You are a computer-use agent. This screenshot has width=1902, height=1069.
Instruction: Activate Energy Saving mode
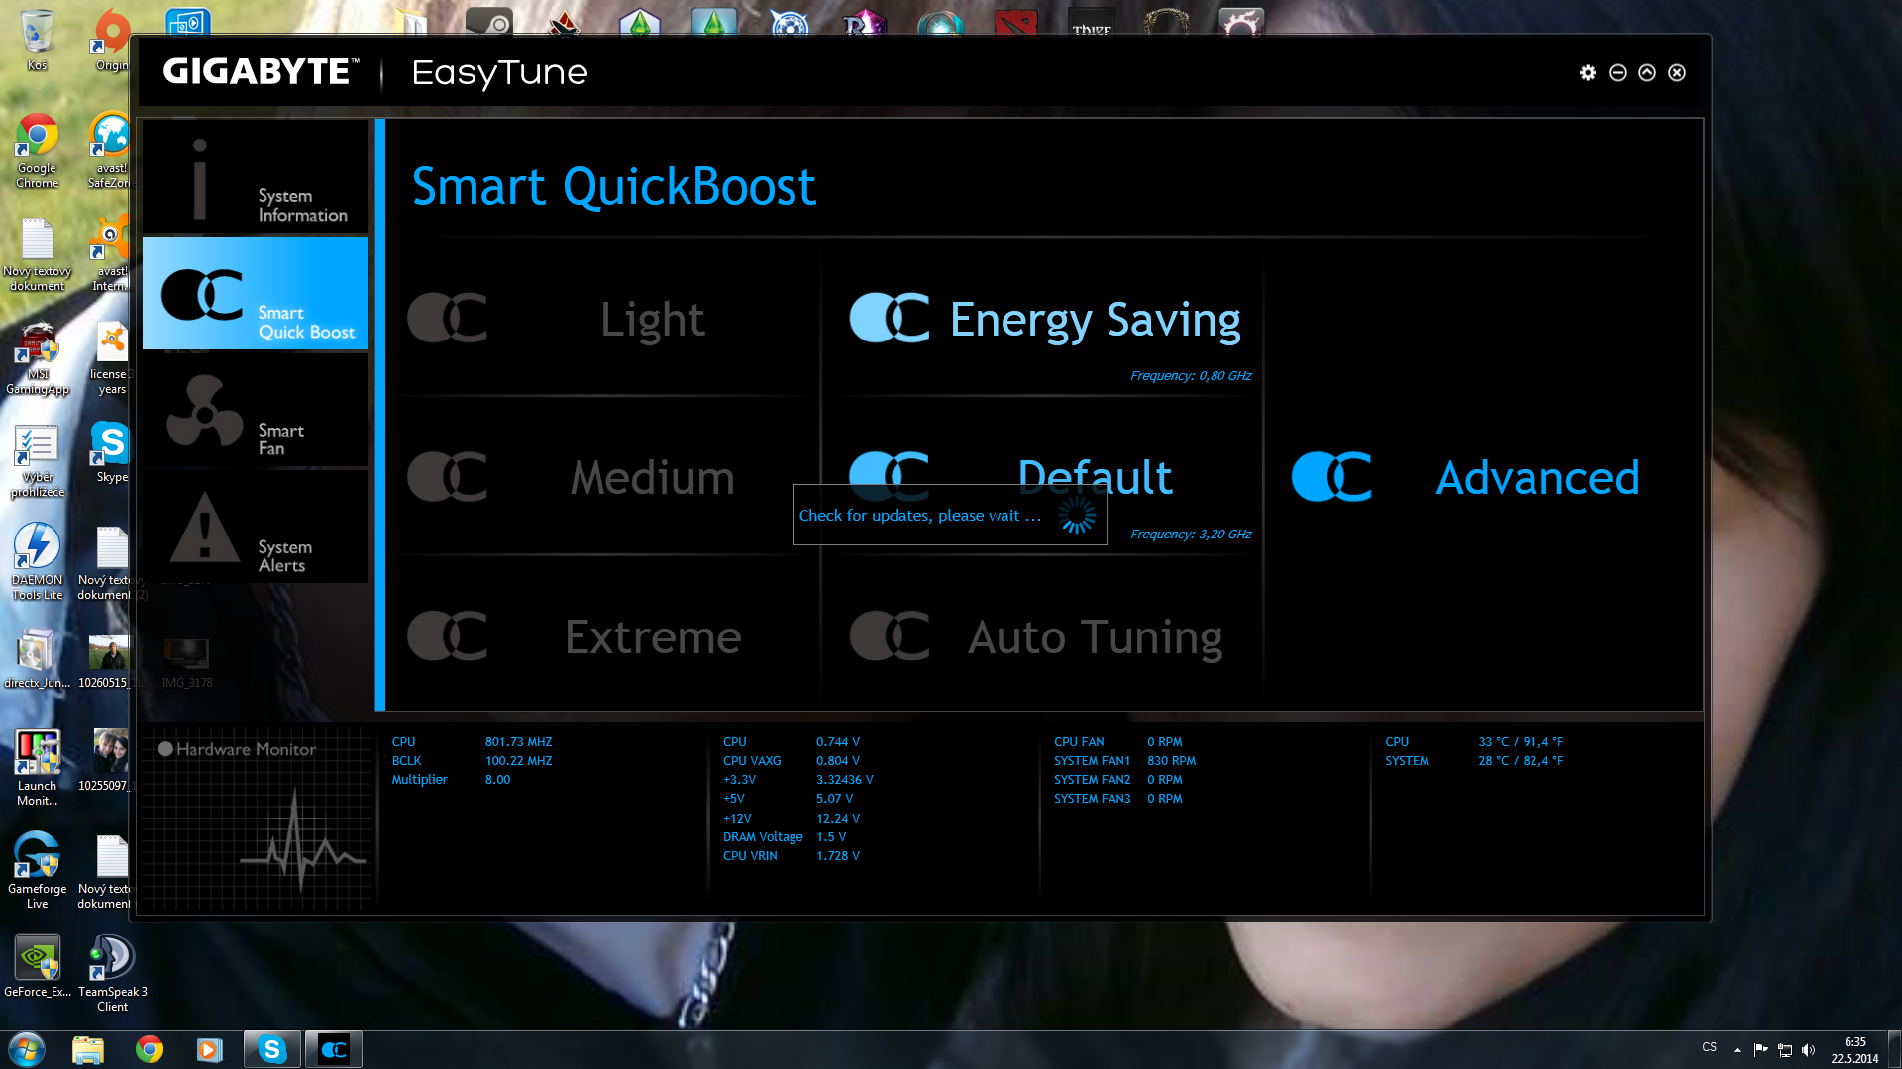1095,320
